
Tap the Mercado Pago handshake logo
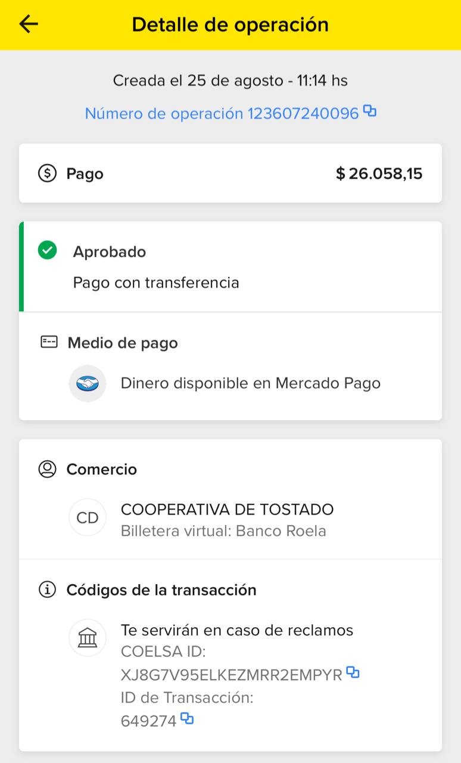coord(88,383)
